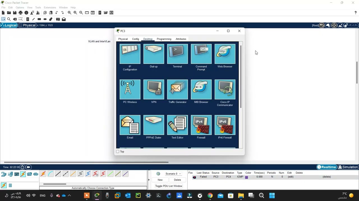
Task: Select the Connections lightning category
Action: [23, 174]
